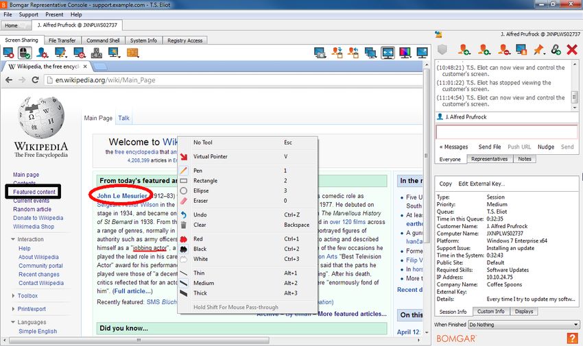
Task: Pick the Red color option
Action: click(248, 238)
